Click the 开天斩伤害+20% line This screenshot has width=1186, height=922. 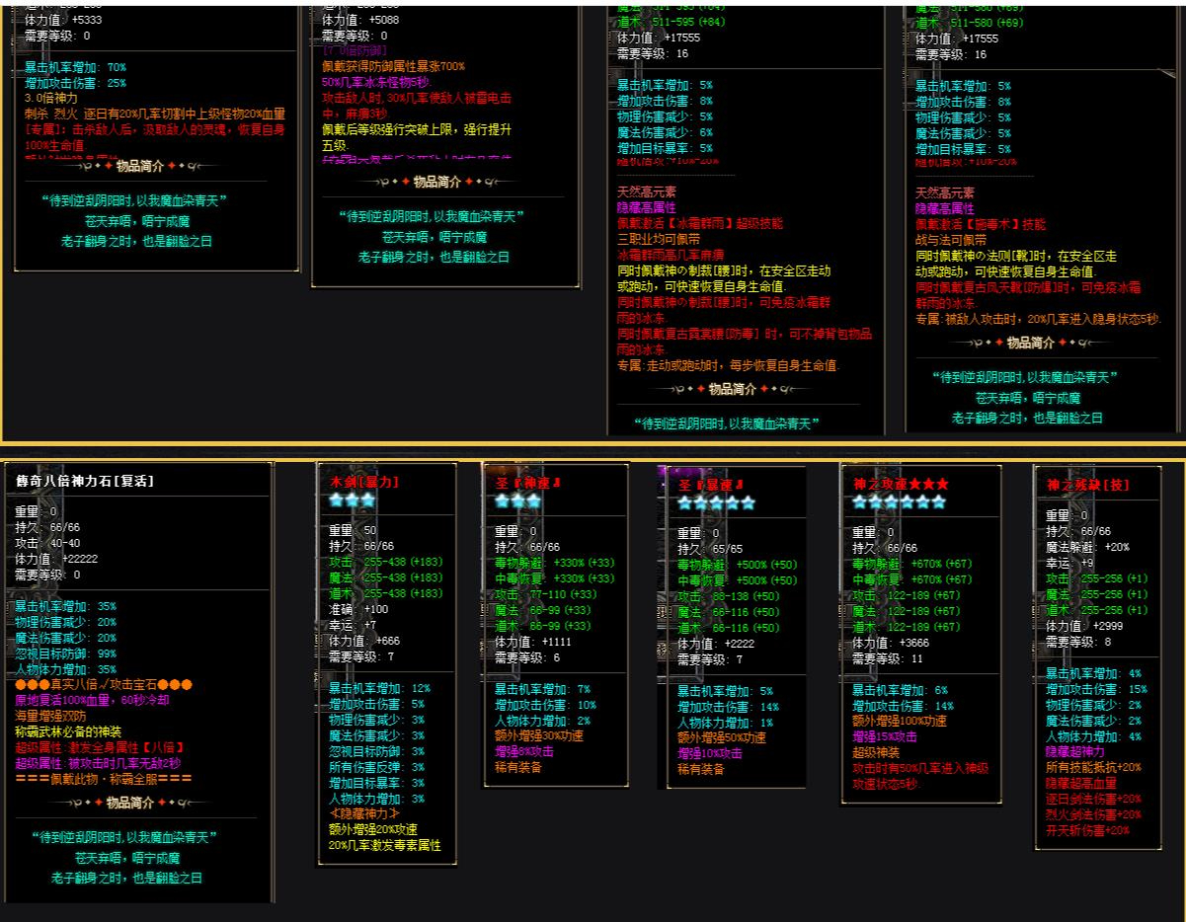pyautogui.click(x=1086, y=830)
